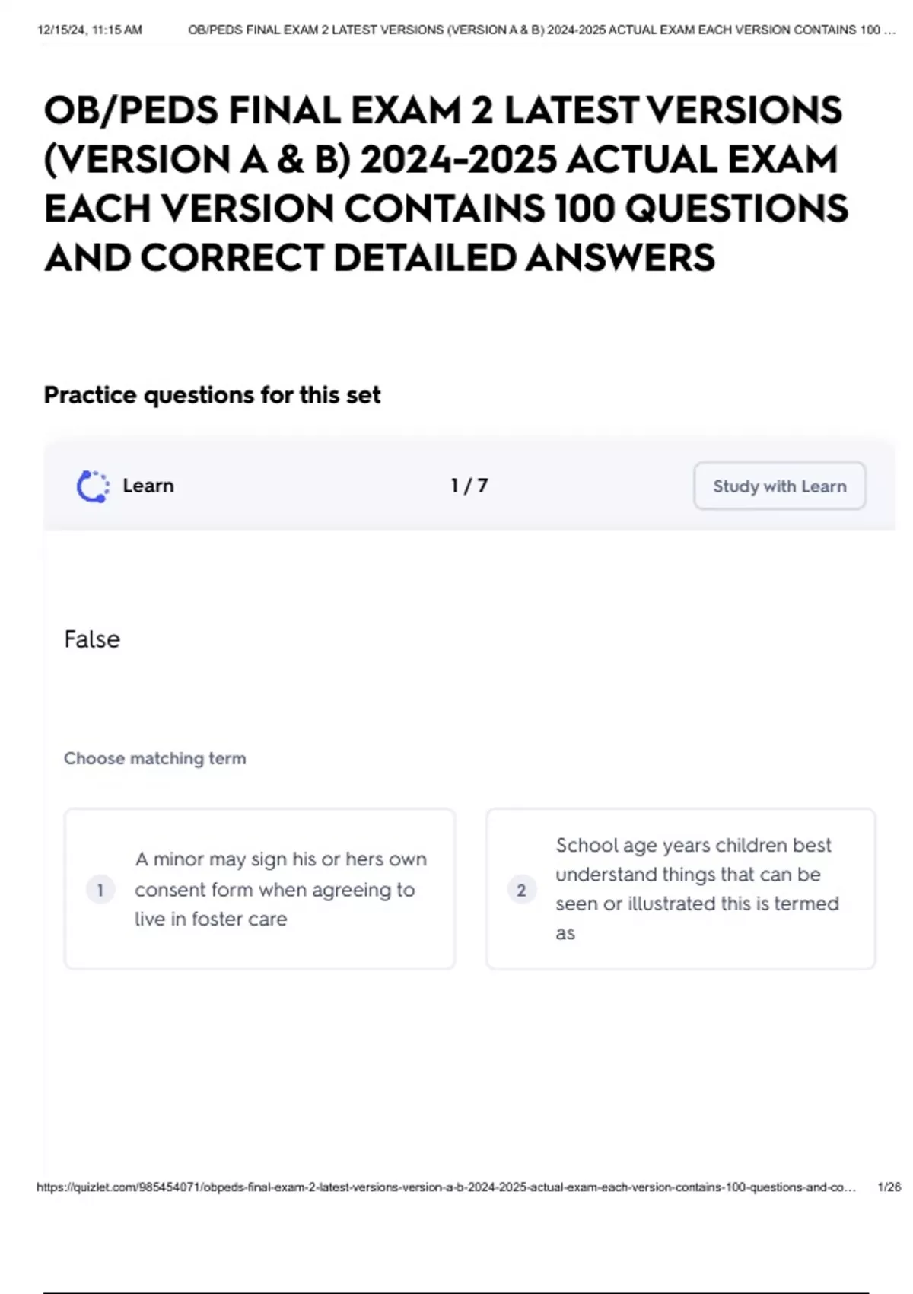
Task: Click the small document title in page header
Action: click(540, 30)
